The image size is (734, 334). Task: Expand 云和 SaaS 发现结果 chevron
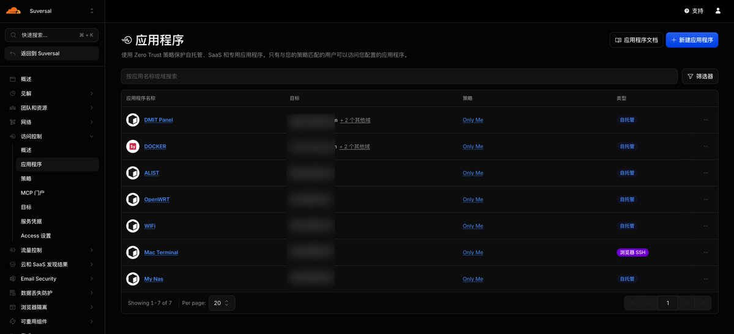(x=91, y=264)
